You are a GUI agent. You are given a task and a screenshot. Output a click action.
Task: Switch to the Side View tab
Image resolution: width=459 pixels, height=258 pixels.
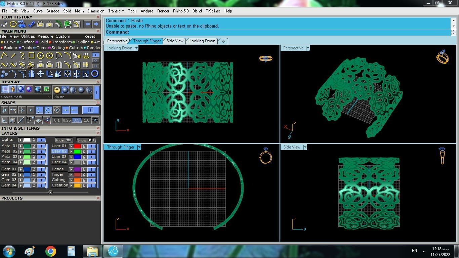(x=175, y=41)
